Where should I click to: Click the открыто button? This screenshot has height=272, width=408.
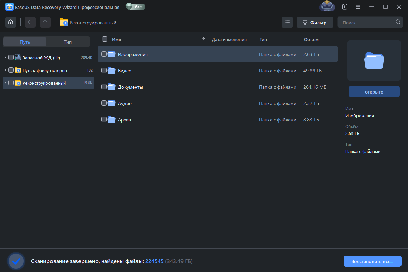pos(374,91)
